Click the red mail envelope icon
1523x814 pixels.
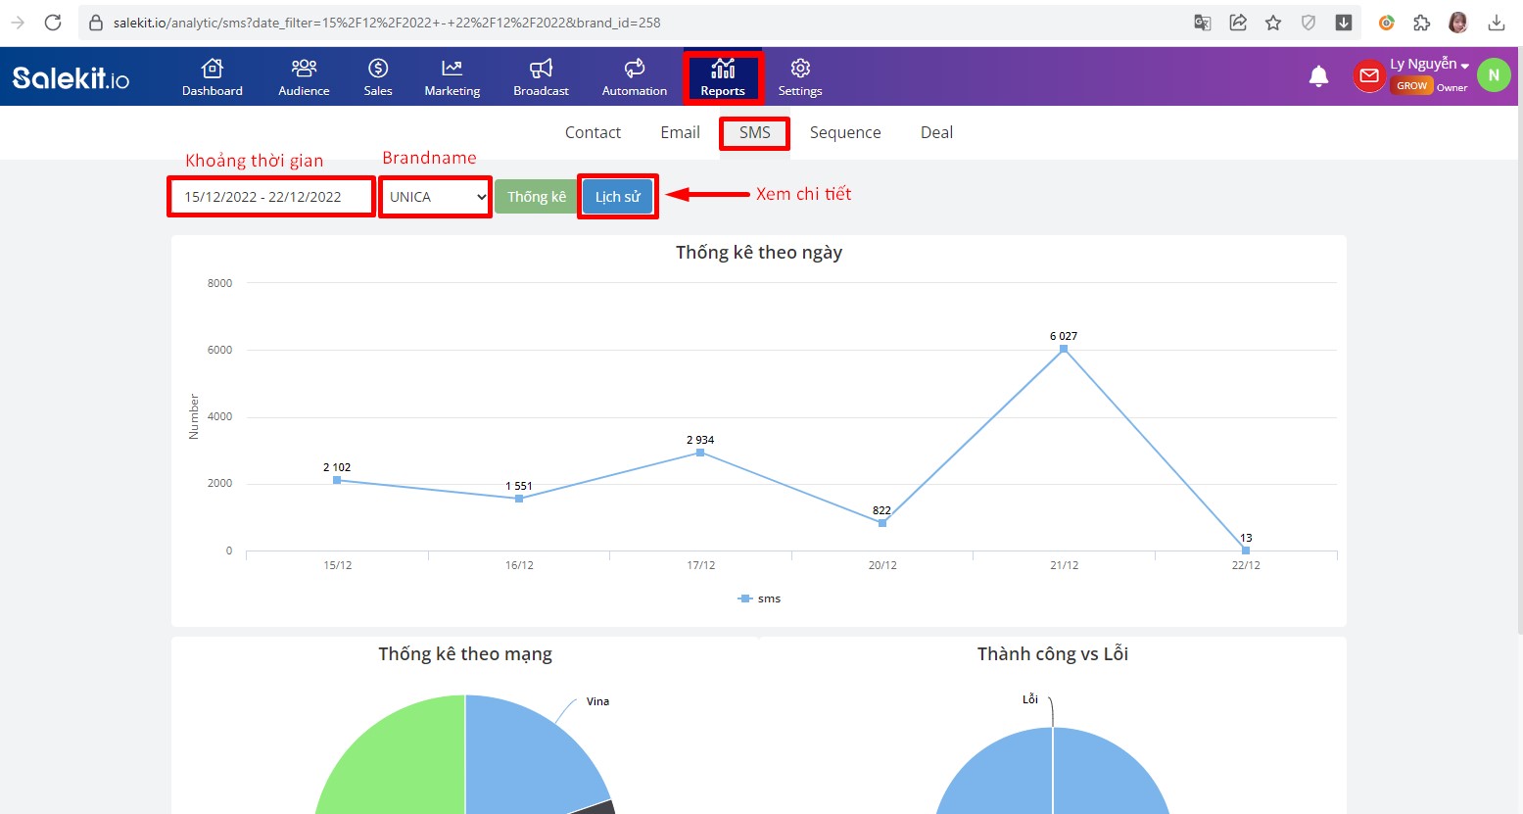(1368, 76)
